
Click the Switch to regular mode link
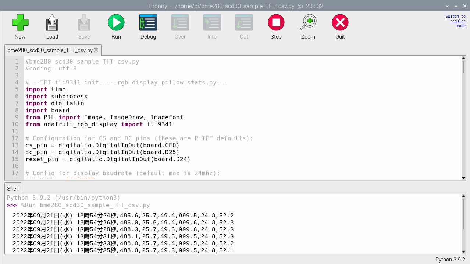[x=456, y=21]
